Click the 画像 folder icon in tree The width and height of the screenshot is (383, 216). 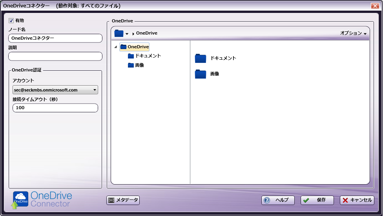[x=131, y=65]
